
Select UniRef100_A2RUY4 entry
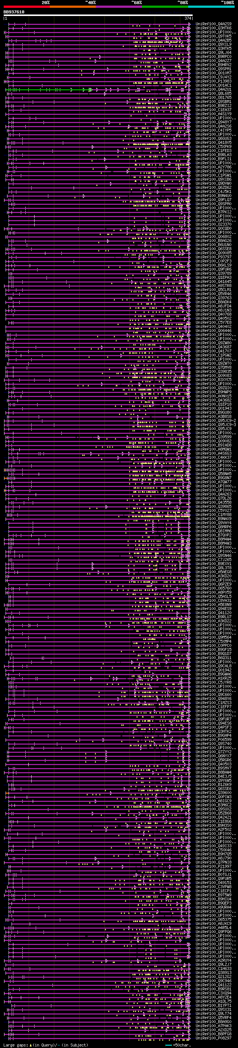(213, 960)
